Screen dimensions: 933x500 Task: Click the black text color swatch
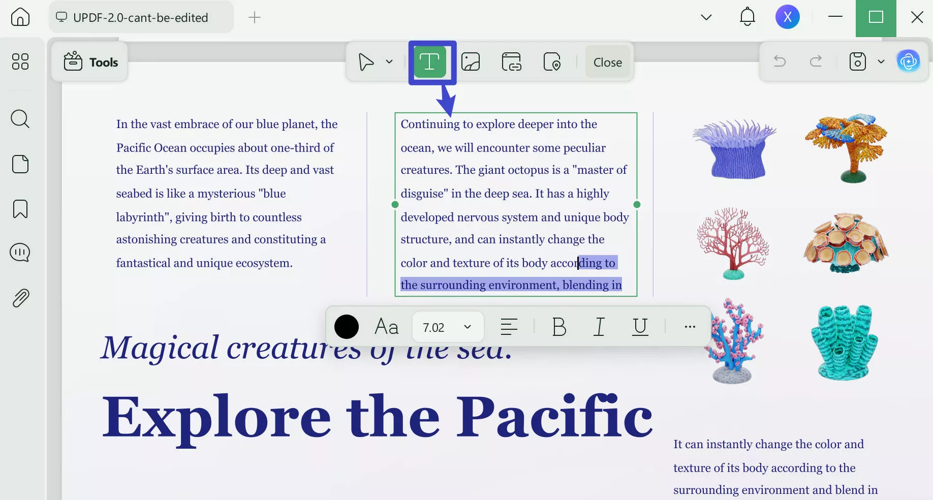(346, 327)
